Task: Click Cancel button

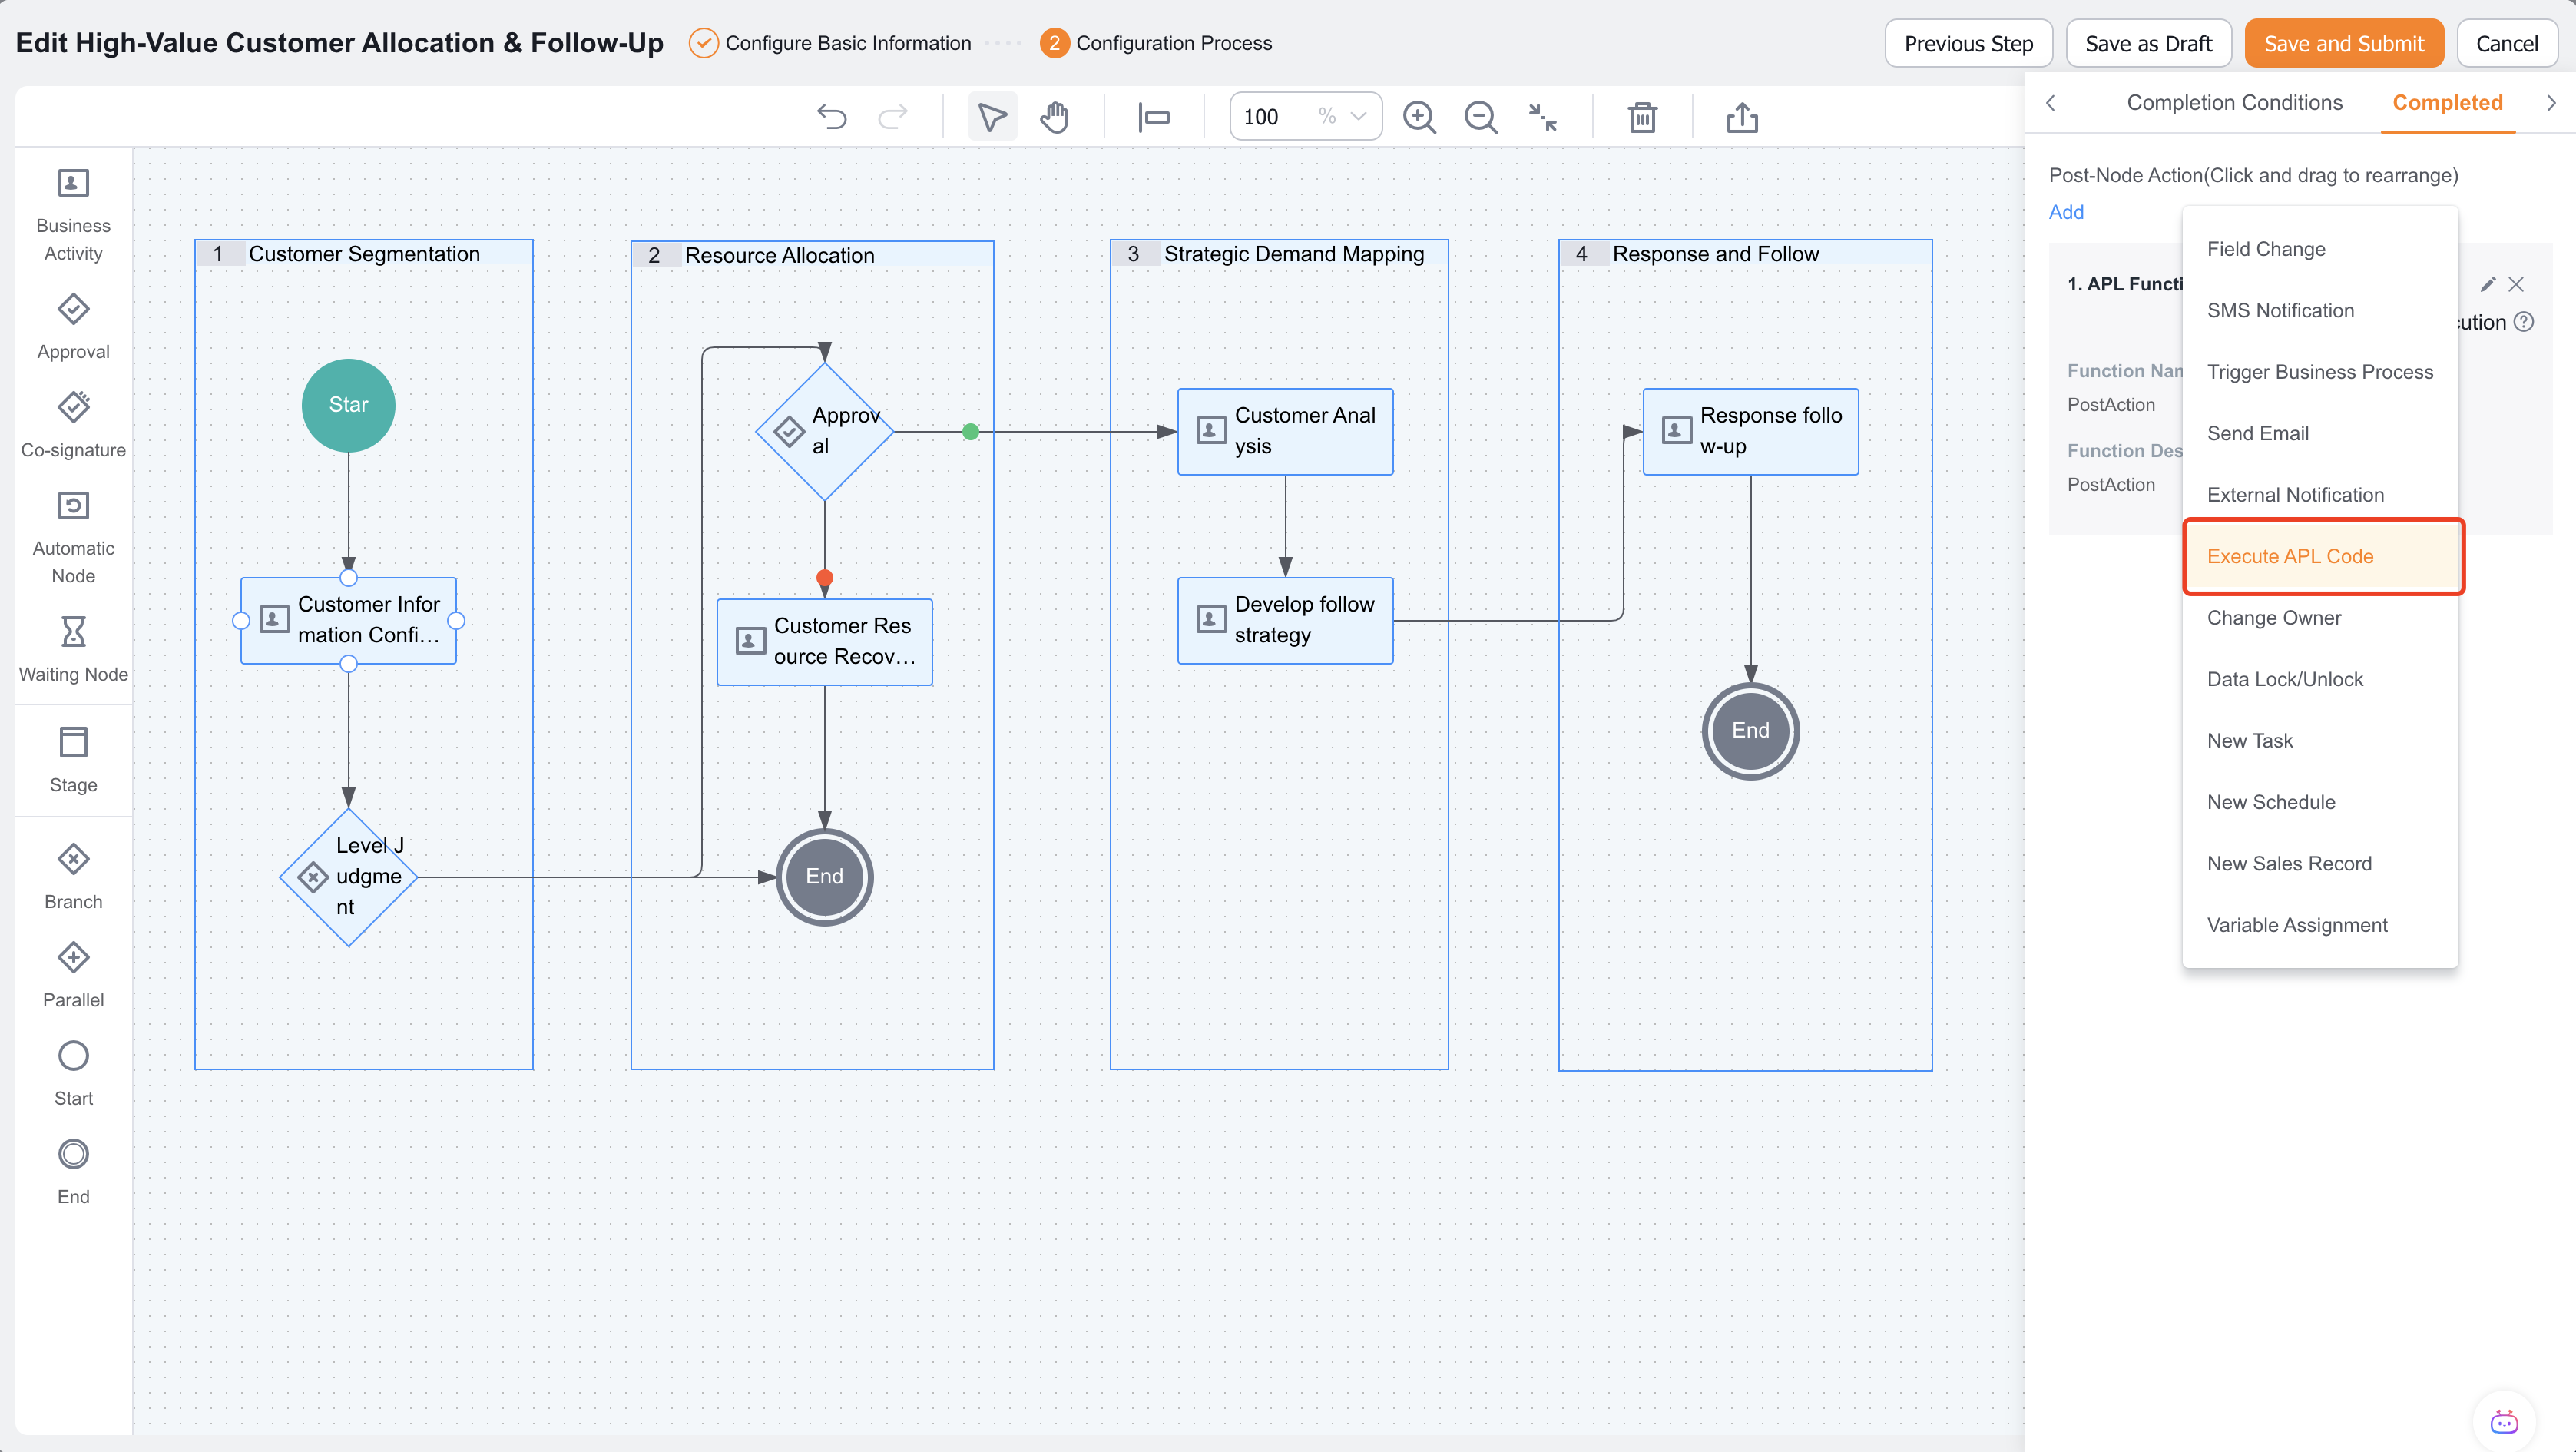Action: 2506,43
